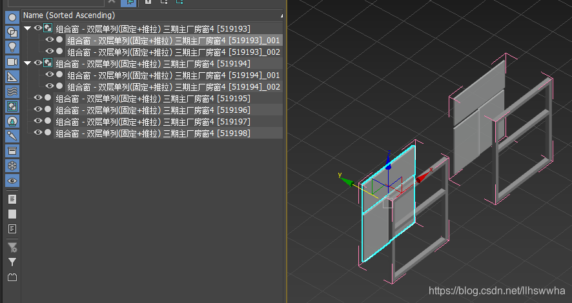
Task: Toggle visibility eye of [519194]_001
Action: [x=50, y=74]
